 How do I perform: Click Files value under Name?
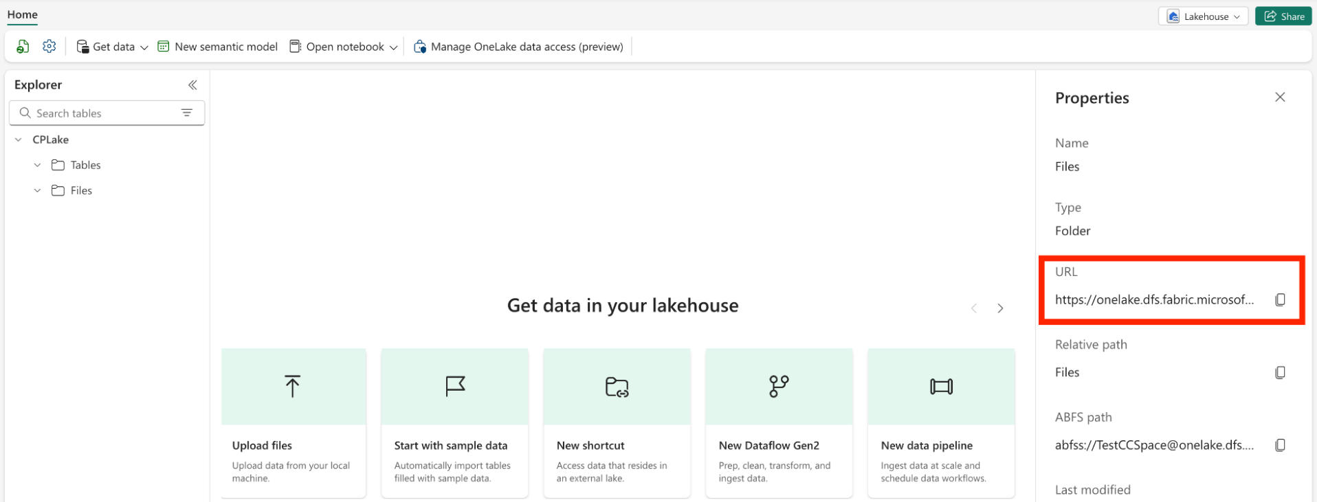point(1067,166)
